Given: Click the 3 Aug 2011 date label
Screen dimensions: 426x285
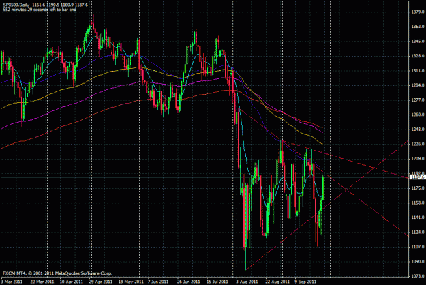Looking at the screenshot, I should pos(247,282).
